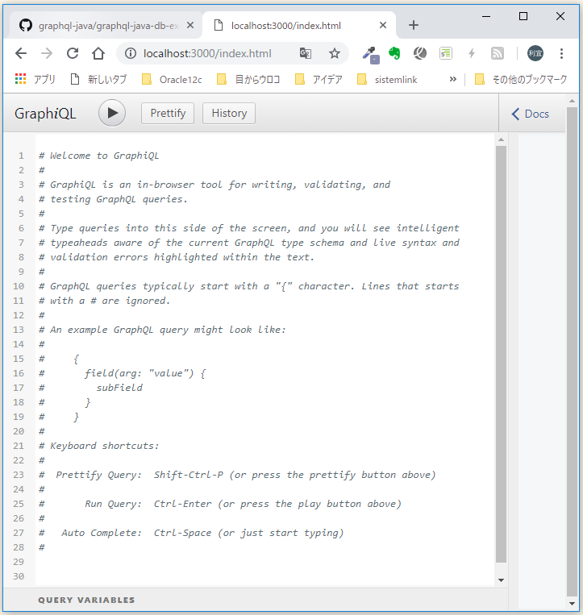Image resolution: width=583 pixels, height=615 pixels.
Task: Click the browser forward arrow
Action: click(47, 53)
